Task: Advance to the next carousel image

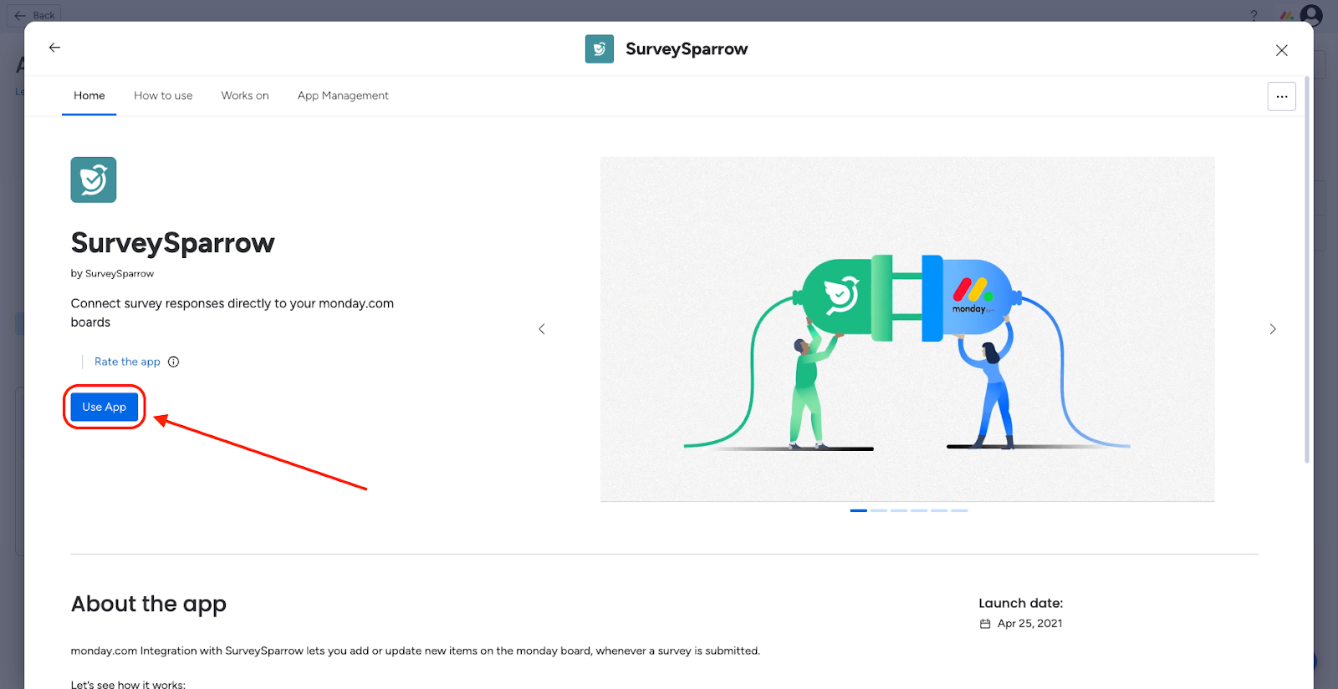Action: [x=1273, y=329]
